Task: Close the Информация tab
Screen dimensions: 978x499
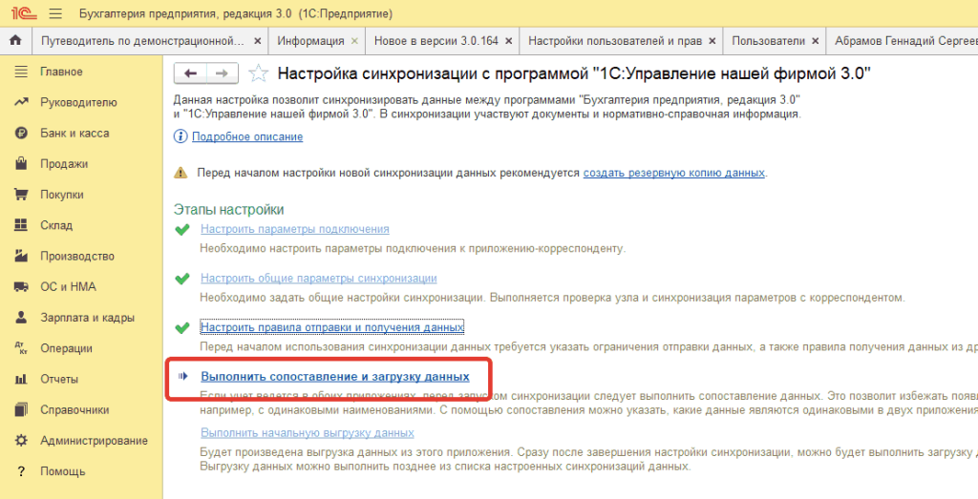Action: tap(355, 41)
